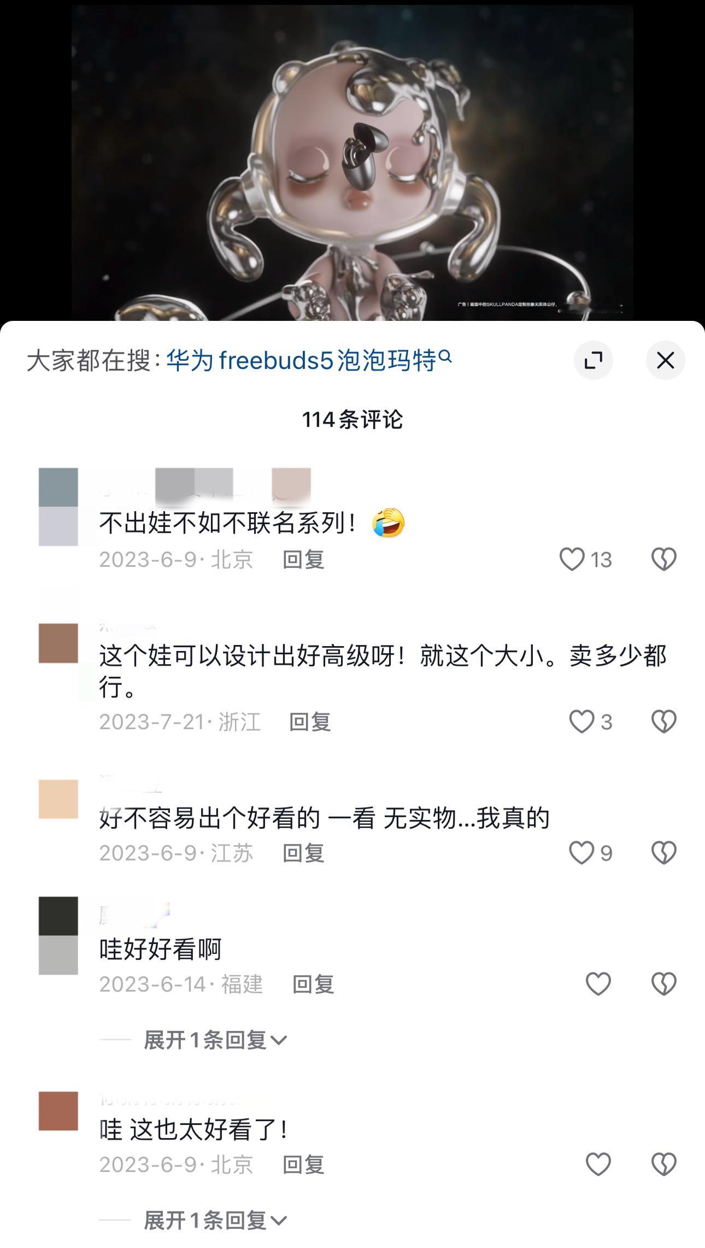
Task: Like the comment 不出娃不如不联名系列
Action: (572, 559)
